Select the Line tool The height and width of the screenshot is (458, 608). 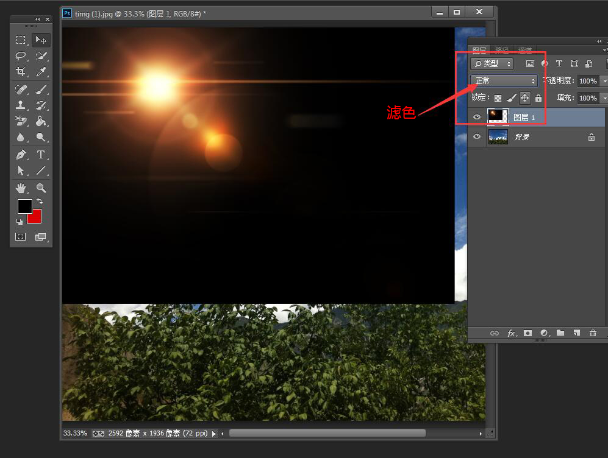[x=41, y=171]
